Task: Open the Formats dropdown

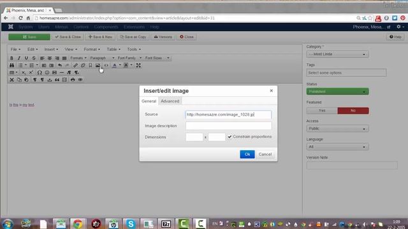Action: click(x=78, y=58)
